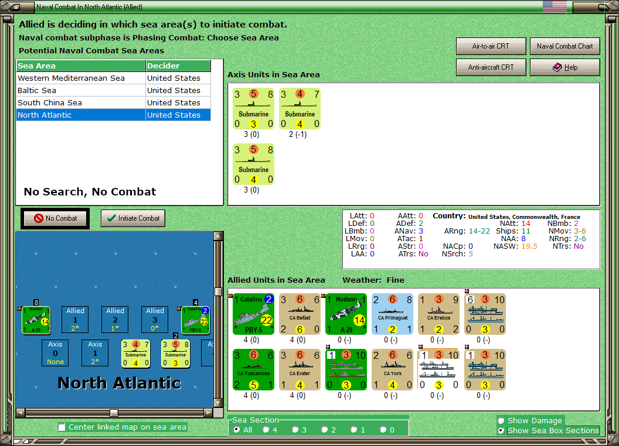Select the All sea section radio button
This screenshot has width=619, height=446.
pos(236,430)
